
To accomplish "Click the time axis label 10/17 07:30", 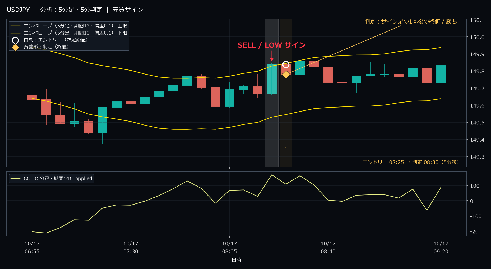I will [x=131, y=248].
